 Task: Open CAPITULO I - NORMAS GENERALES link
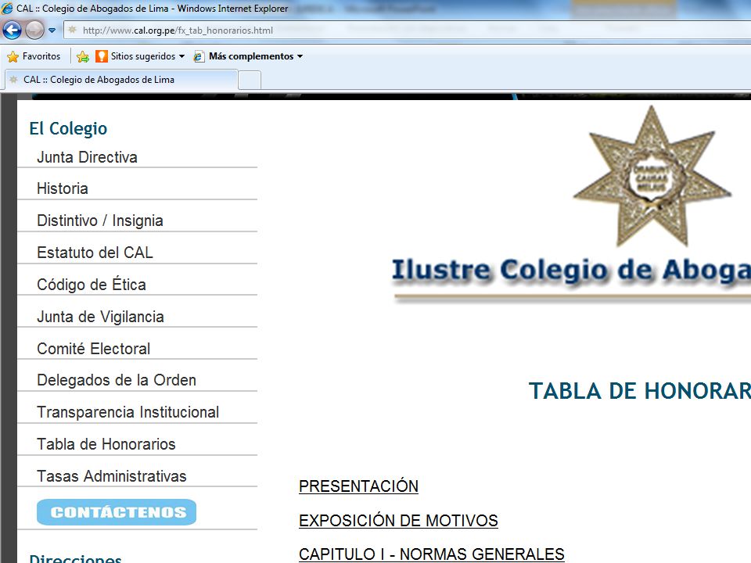(432, 554)
